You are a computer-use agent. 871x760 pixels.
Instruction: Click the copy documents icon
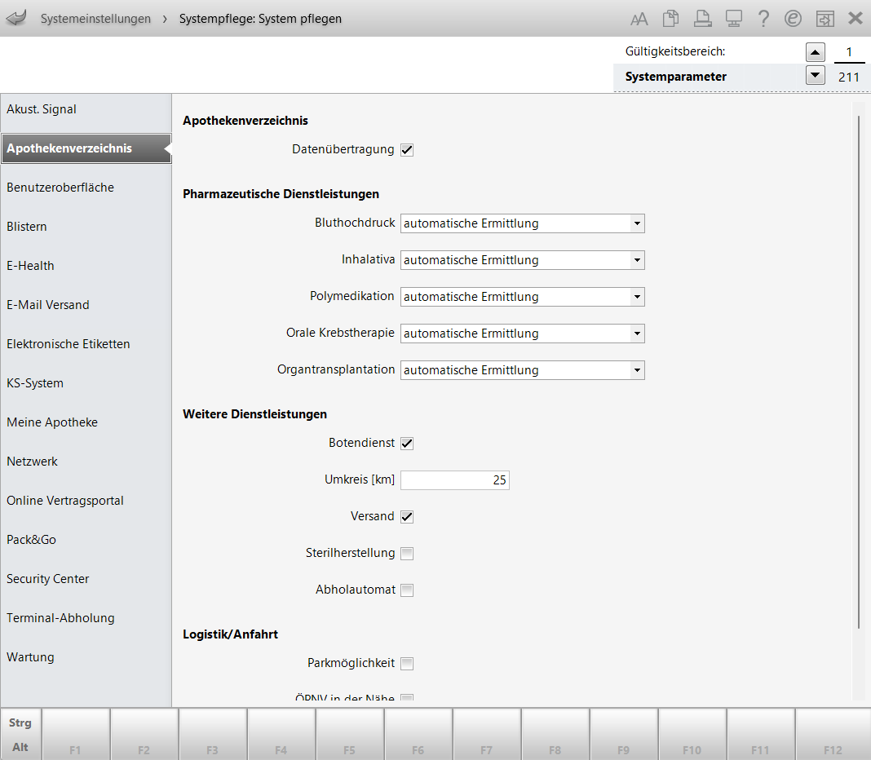coord(670,19)
